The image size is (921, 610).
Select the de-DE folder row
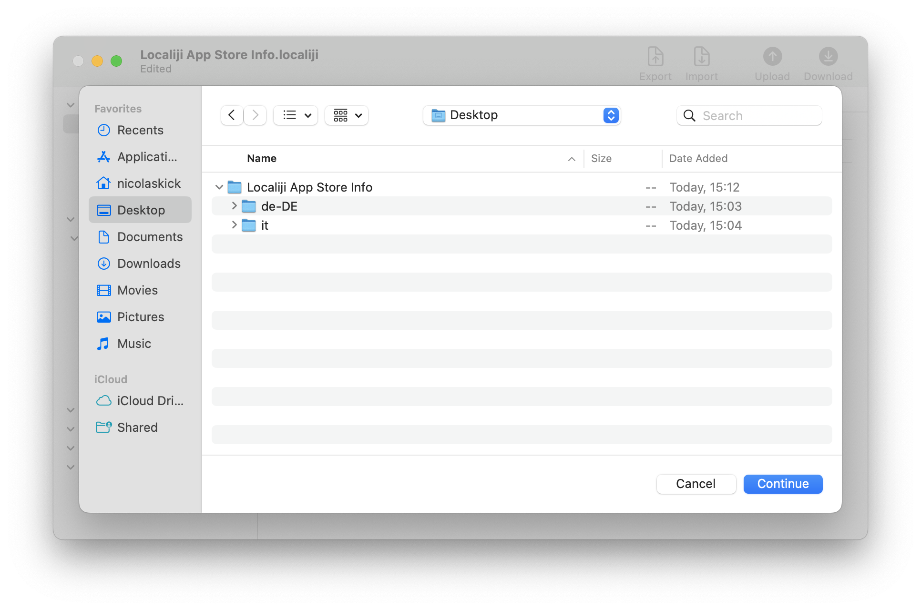522,206
